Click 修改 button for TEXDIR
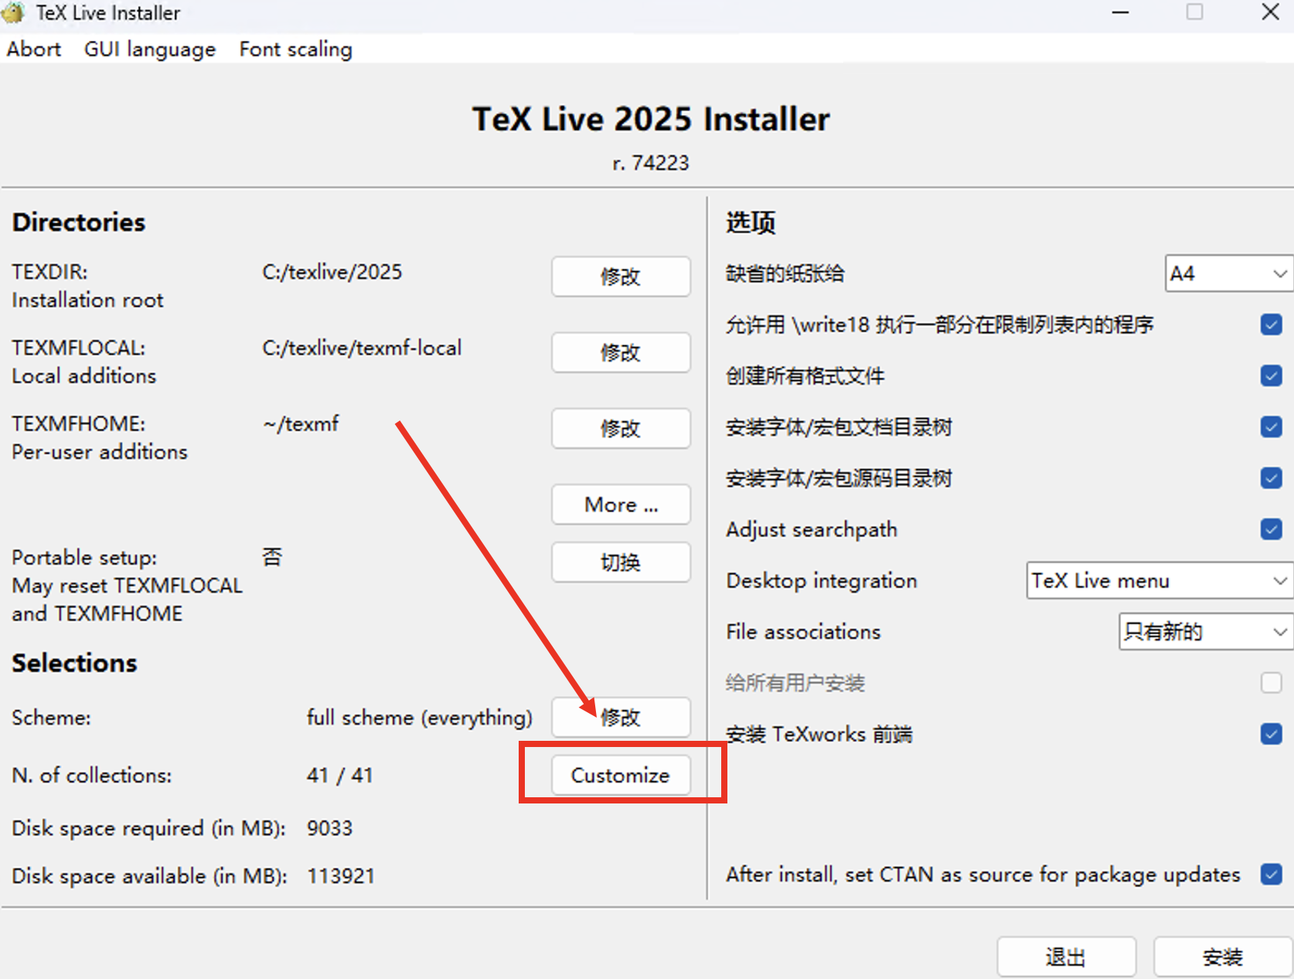1294x979 pixels. point(621,276)
